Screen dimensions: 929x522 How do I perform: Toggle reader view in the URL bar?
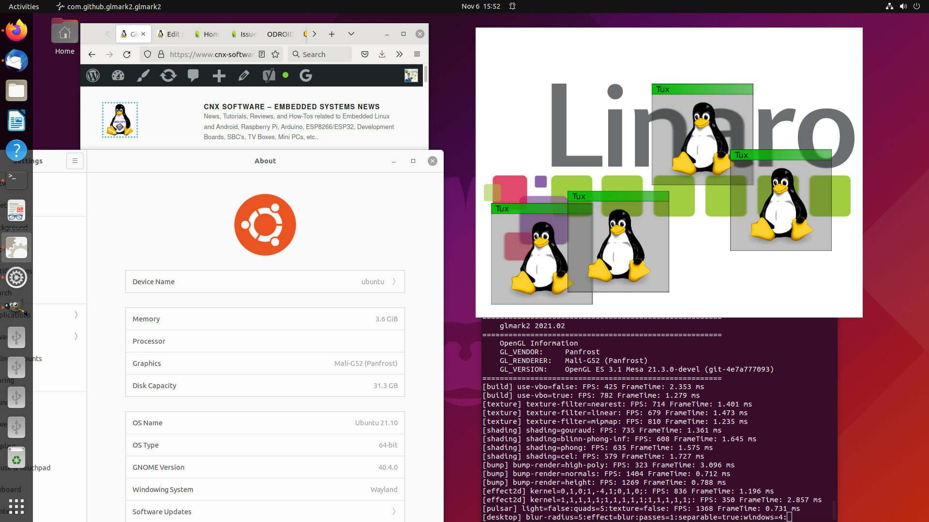pyautogui.click(x=262, y=54)
